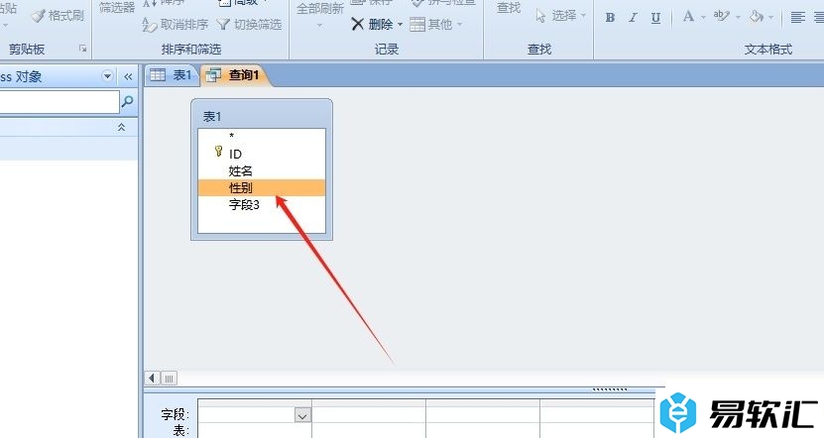Toggle Underline text formatting

[x=655, y=17]
